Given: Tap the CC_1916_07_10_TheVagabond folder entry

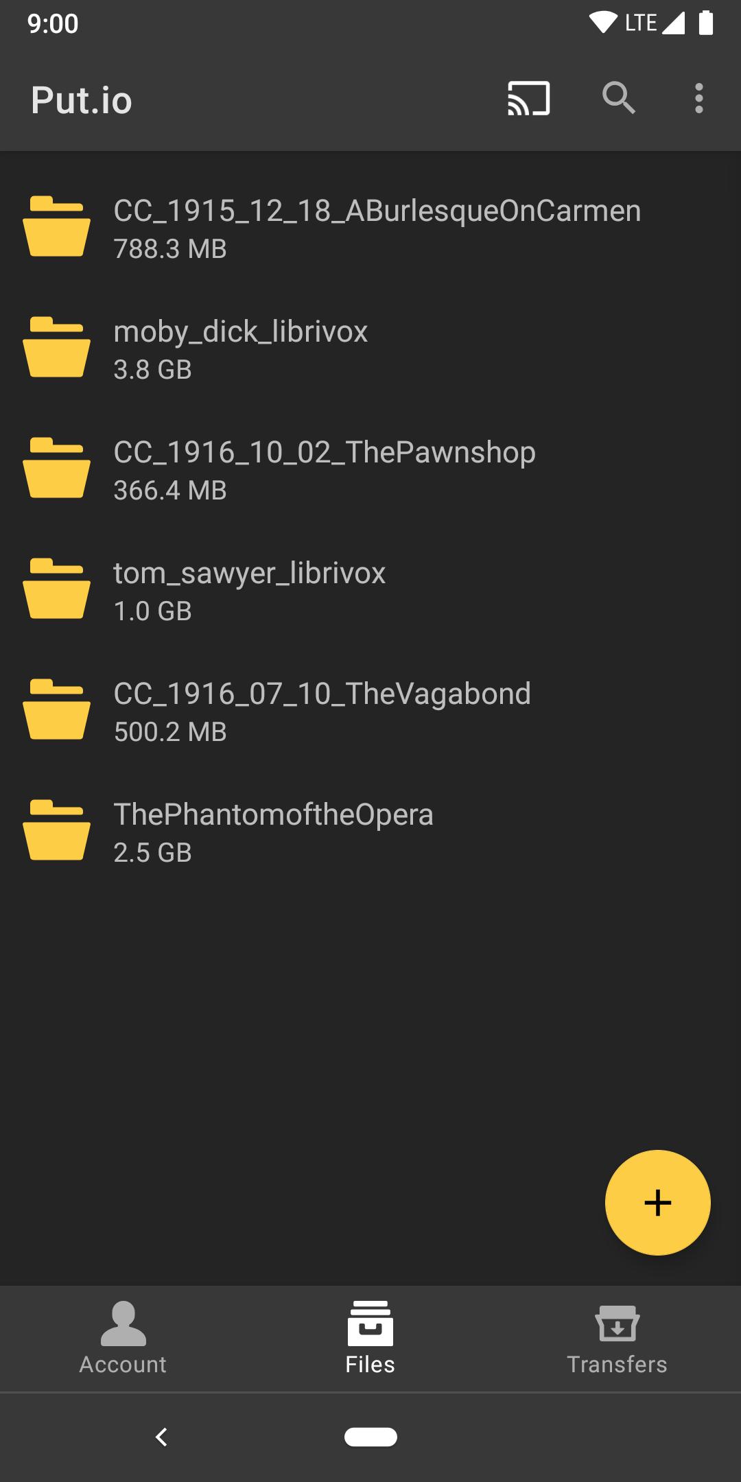Looking at the screenshot, I should click(322, 711).
